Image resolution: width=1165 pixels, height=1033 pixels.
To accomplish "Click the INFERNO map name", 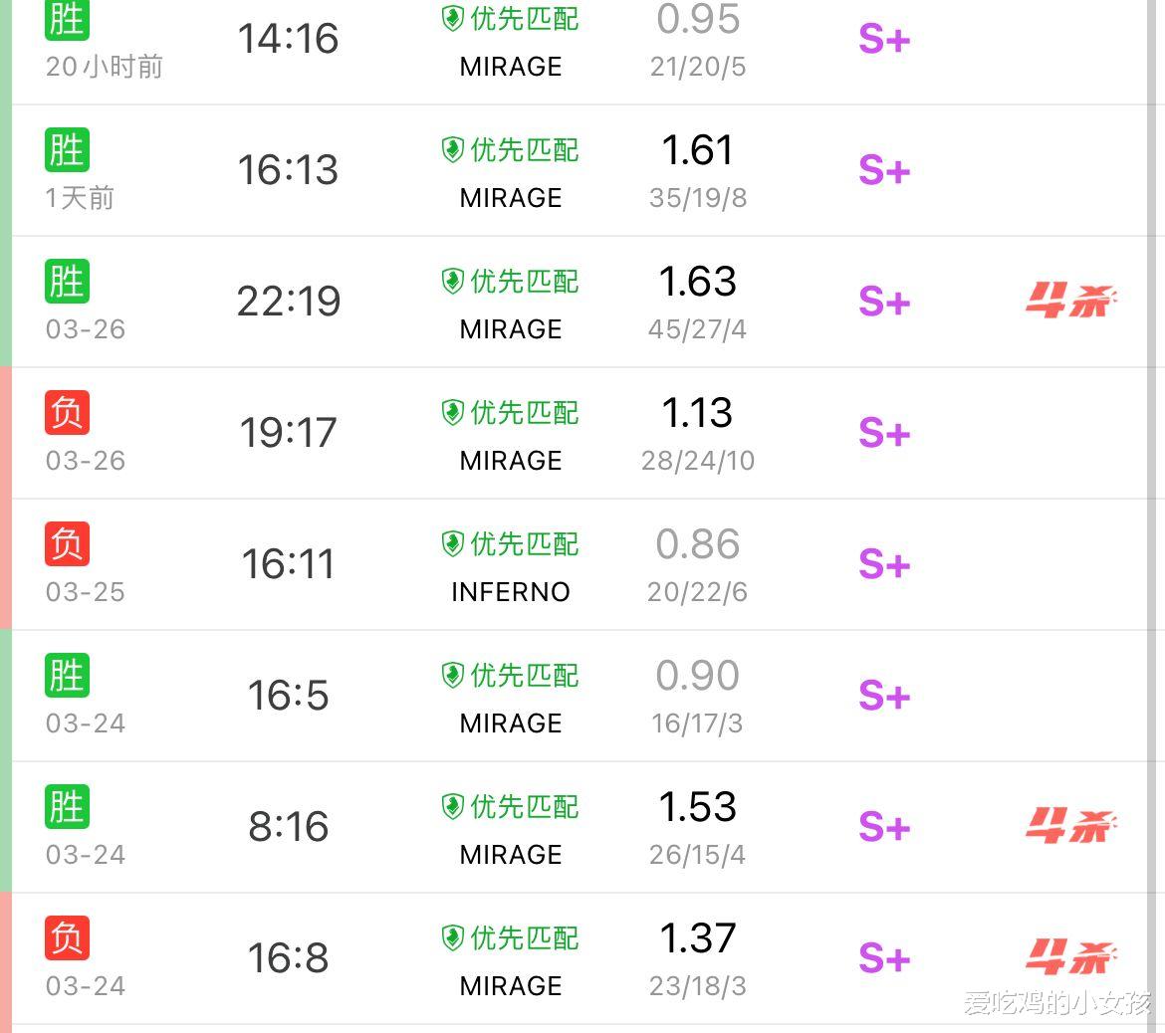I will (510, 592).
